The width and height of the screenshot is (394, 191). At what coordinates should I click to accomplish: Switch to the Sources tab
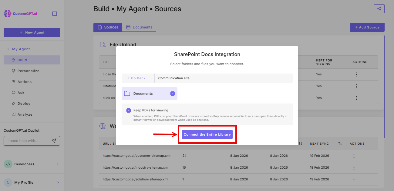point(108,27)
